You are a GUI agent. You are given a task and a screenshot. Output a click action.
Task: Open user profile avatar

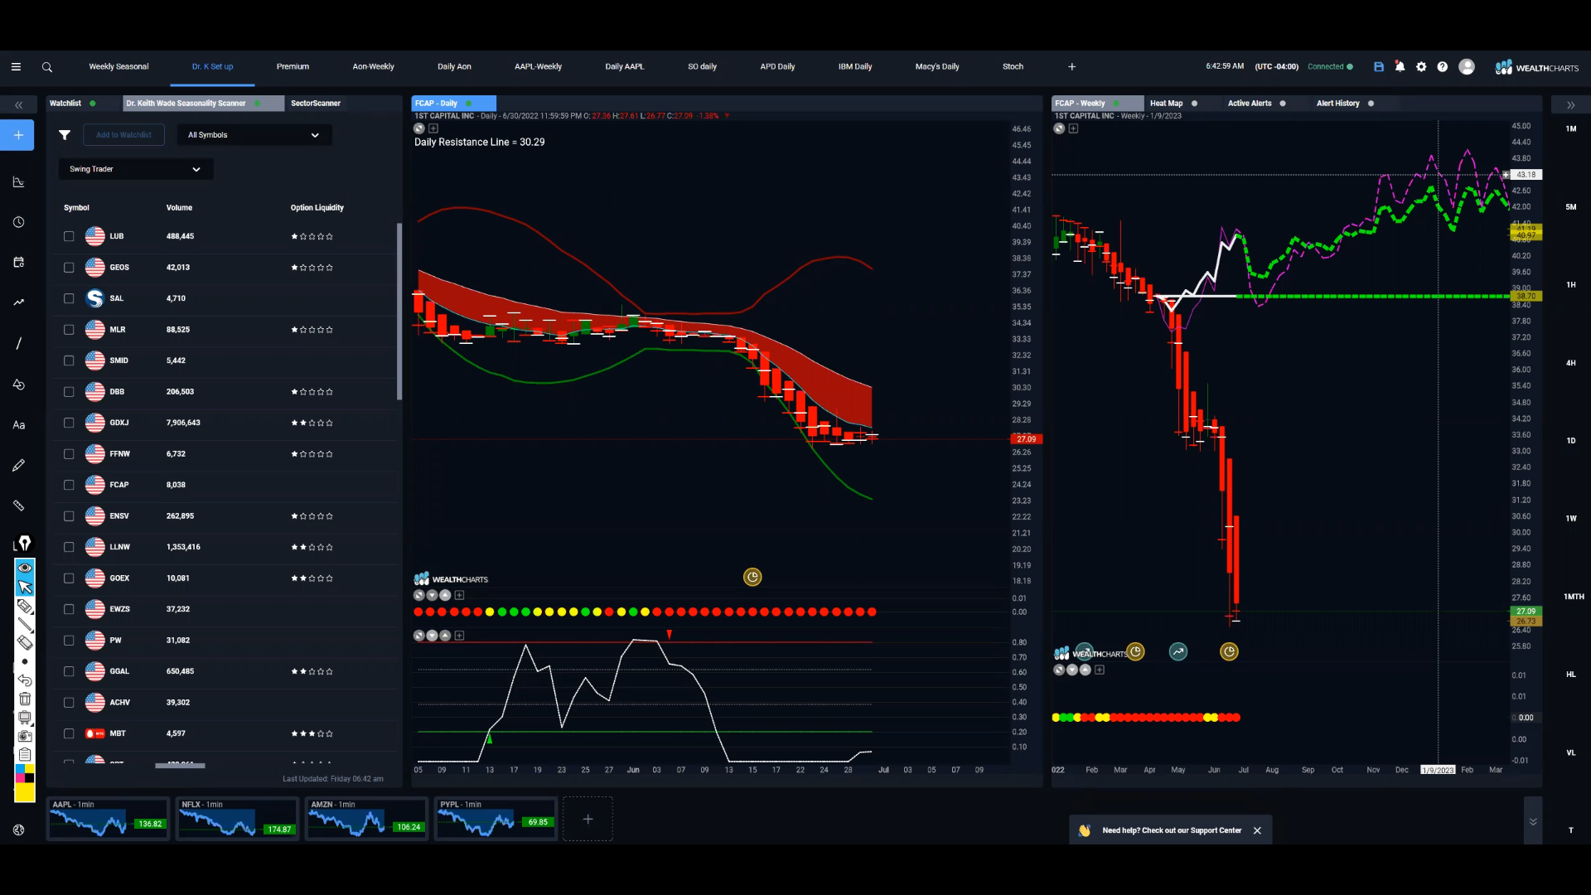pyautogui.click(x=1467, y=67)
